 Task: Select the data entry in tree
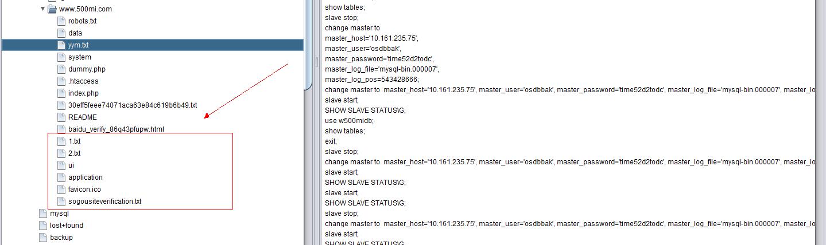point(75,33)
